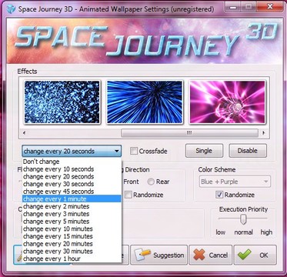287x277 pixels.
Task: Pick 'change every 1 hour' option
Action: pos(72,259)
